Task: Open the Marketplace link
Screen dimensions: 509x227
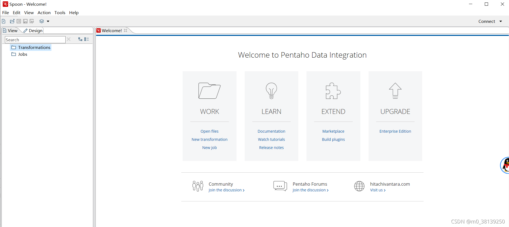Action: 333,131
